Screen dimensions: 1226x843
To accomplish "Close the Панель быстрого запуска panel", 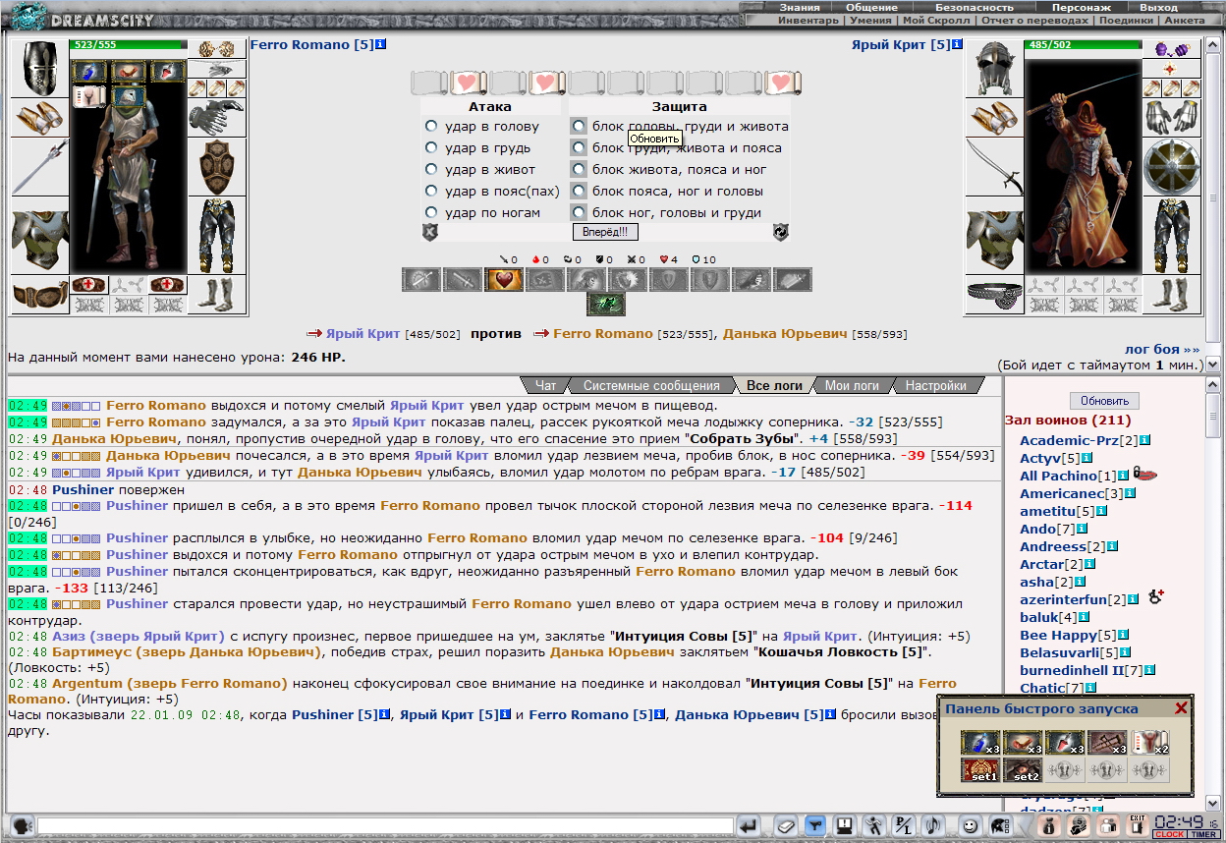I will coord(1181,708).
